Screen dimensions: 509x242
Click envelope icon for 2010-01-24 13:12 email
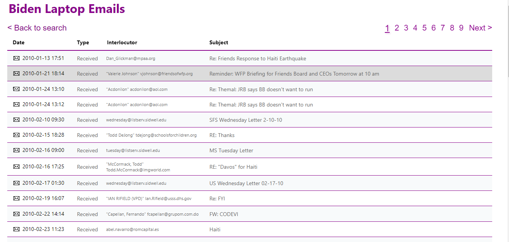16,104
